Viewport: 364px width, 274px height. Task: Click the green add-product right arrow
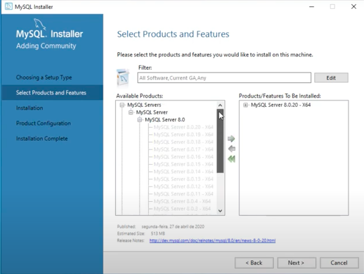tap(232, 139)
